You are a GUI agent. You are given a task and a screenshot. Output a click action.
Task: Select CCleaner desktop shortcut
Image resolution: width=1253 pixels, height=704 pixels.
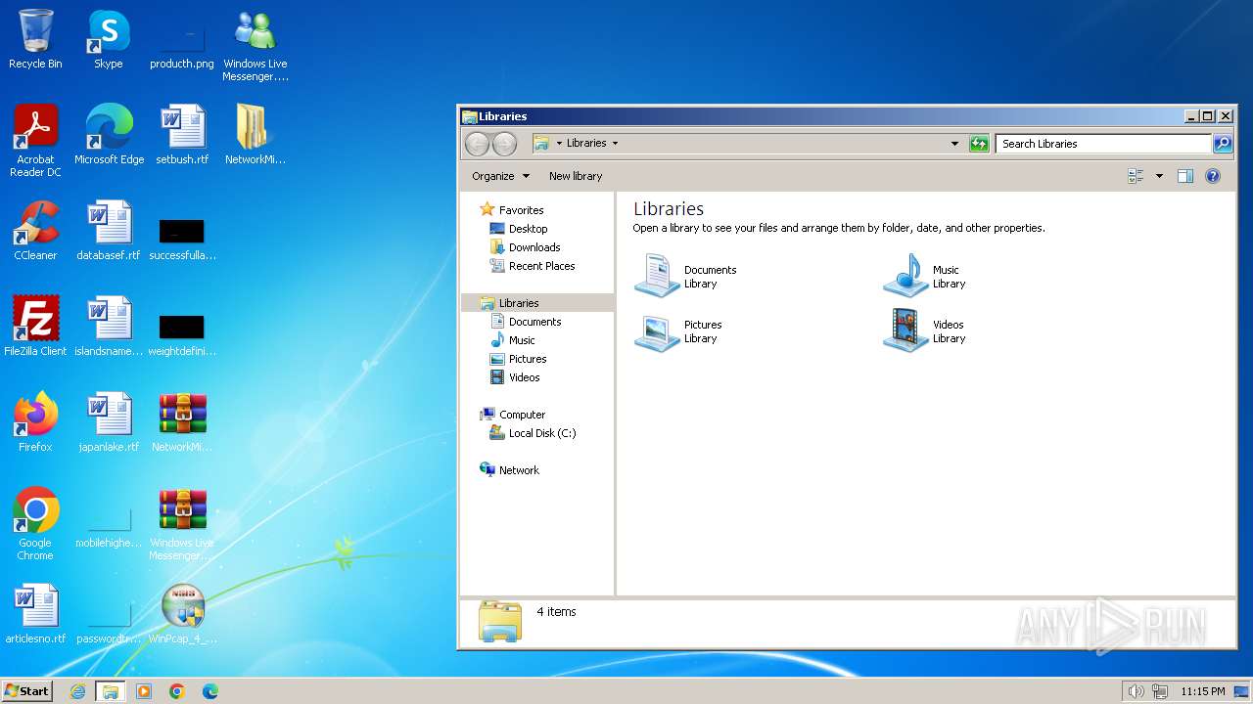coord(35,232)
